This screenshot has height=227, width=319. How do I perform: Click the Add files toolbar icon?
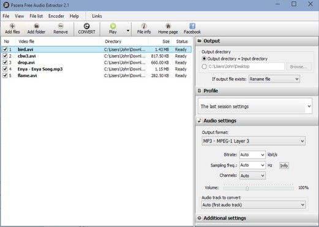[x=12, y=26]
